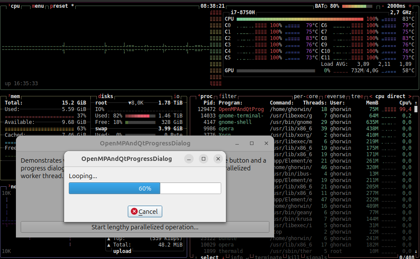Select previous sort column with left arrow
The width and height of the screenshot is (420, 259).
371,96
